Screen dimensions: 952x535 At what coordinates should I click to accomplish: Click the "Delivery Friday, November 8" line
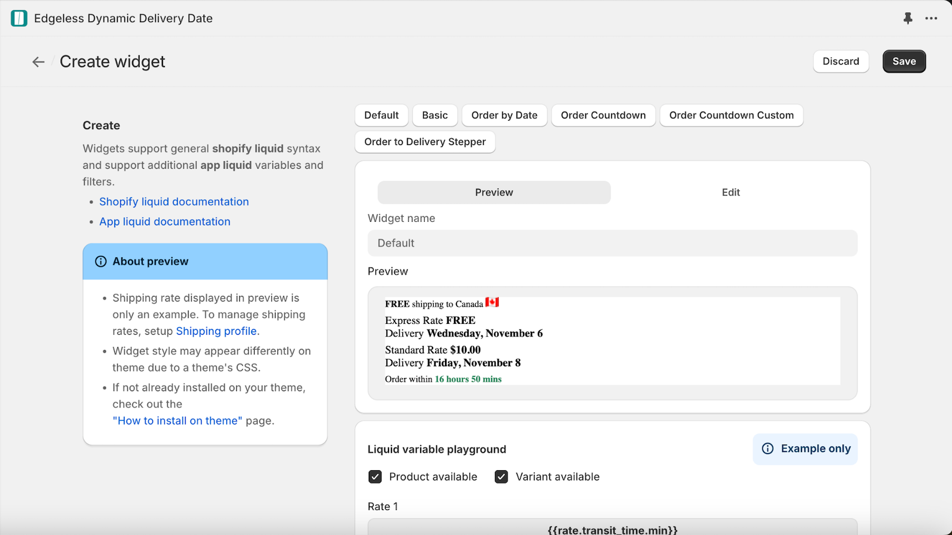[x=453, y=363]
